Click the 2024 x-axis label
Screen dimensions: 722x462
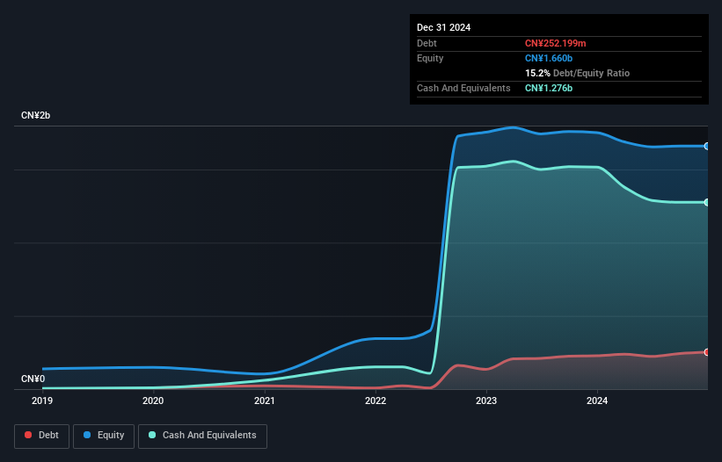[597, 401]
